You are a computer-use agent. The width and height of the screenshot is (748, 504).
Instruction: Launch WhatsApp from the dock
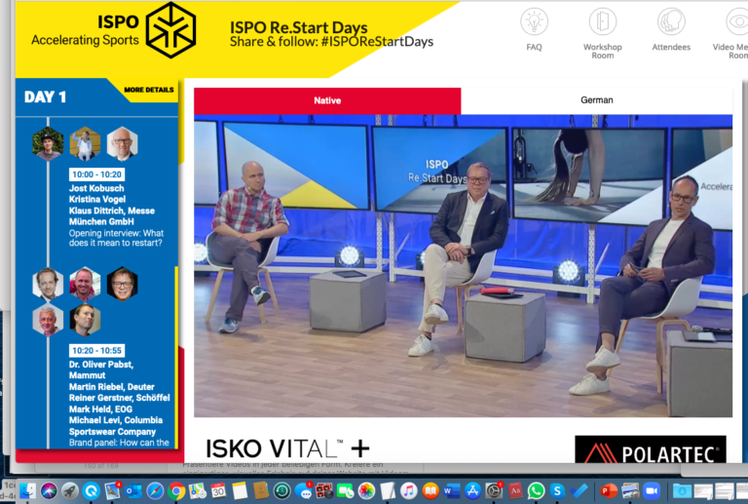(536, 490)
